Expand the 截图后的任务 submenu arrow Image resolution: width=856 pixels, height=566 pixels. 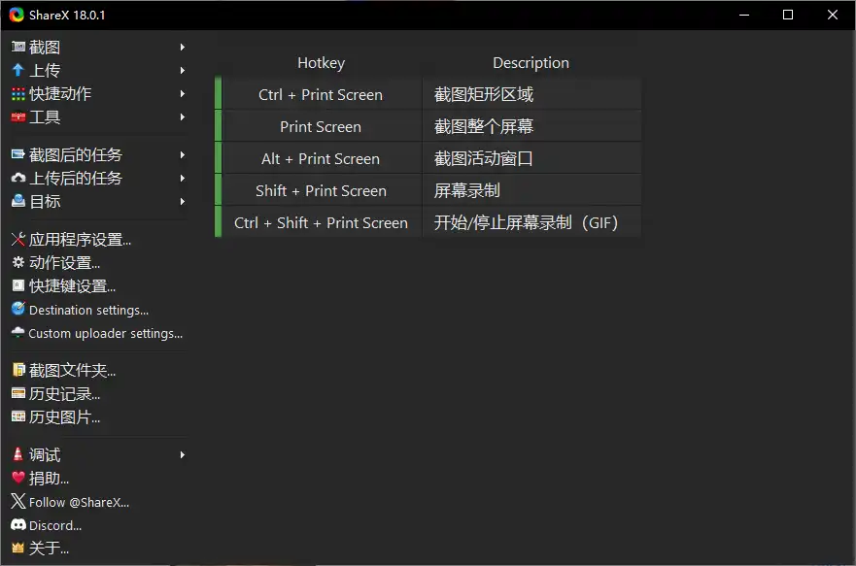click(x=183, y=155)
